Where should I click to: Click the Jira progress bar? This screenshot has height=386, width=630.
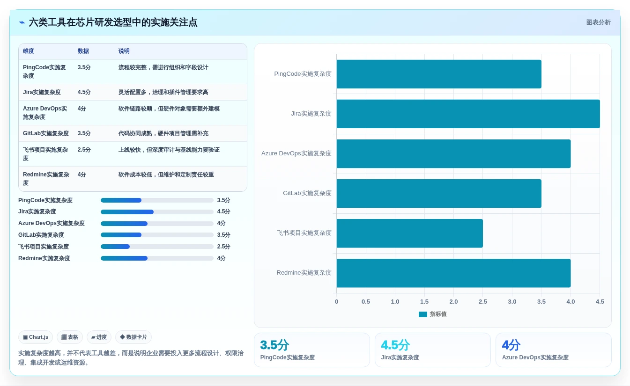(157, 212)
